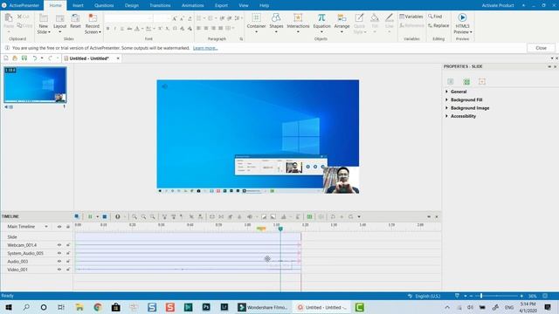Toggle lock for Webcam_001.4 track
This screenshot has width=559, height=314.
(68, 245)
